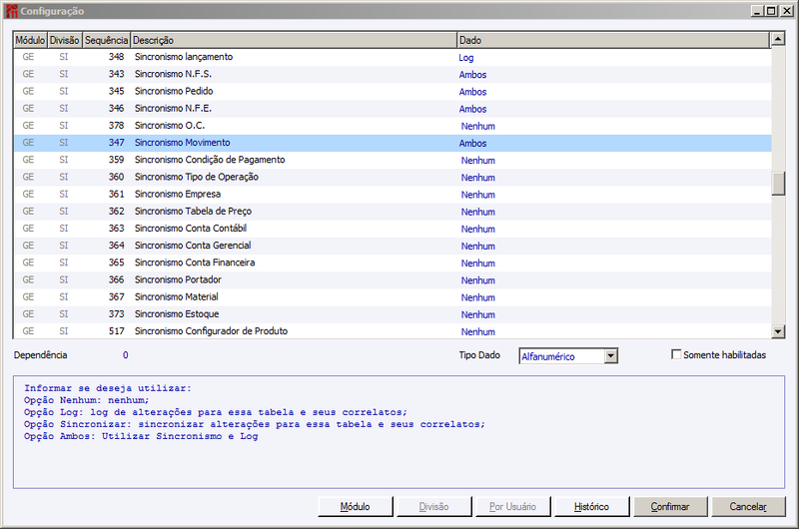
Task: Select Sincronismo Tabela de Preço row
Action: point(393,212)
